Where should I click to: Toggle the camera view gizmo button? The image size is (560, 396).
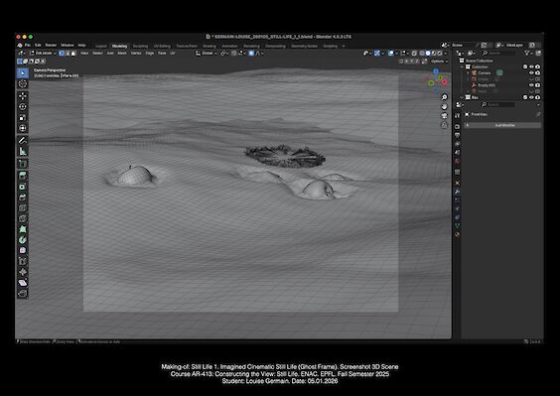pyautogui.click(x=444, y=116)
